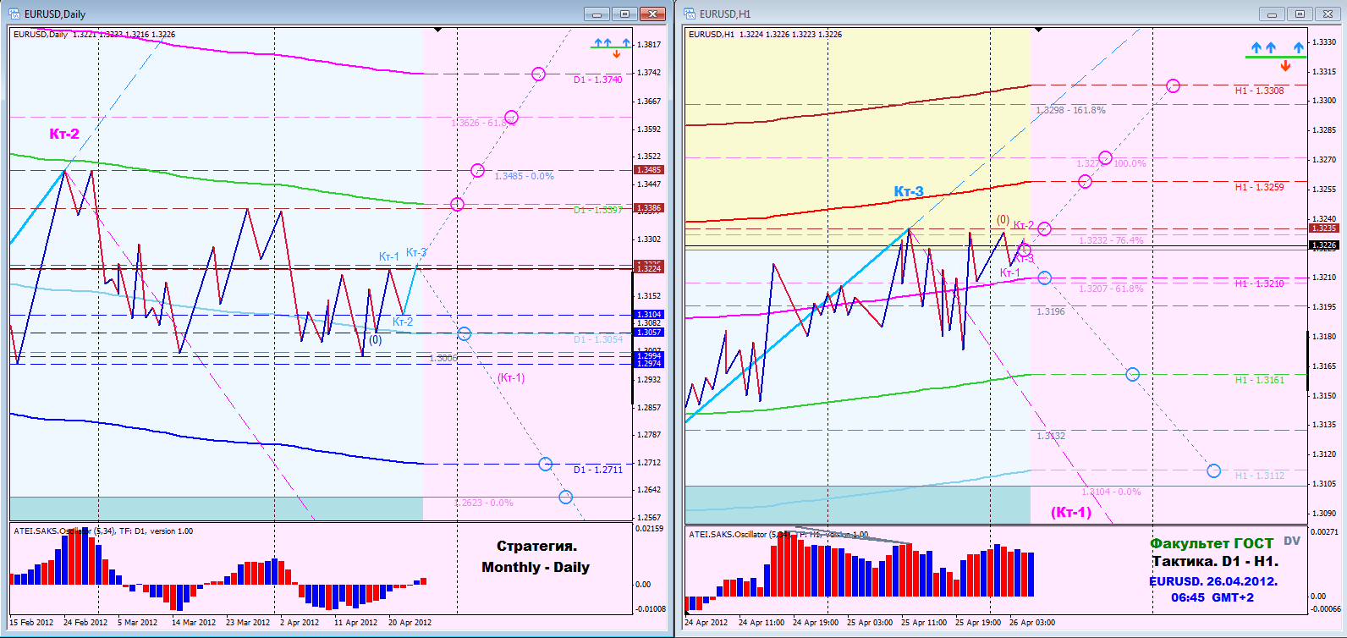The height and width of the screenshot is (638, 1347).
Task: Click the Тактика. D1 - H1. caption
Action: point(1215,561)
